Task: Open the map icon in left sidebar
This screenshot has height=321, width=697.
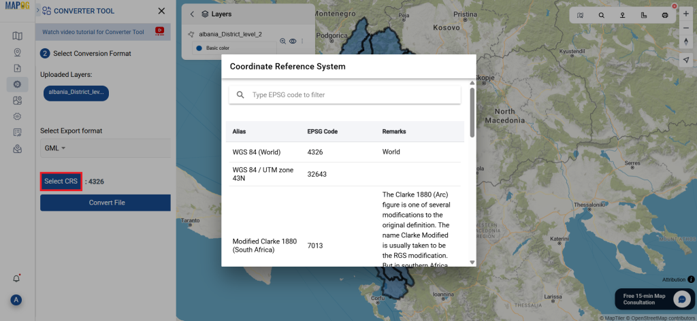Action: point(17,36)
